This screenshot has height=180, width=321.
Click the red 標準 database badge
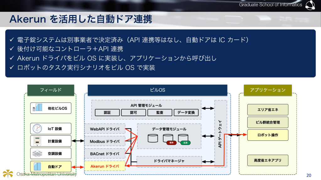pos(172,143)
